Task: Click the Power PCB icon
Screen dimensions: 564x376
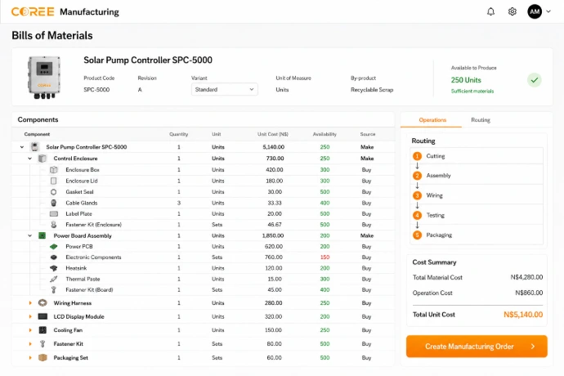Action: click(54, 247)
